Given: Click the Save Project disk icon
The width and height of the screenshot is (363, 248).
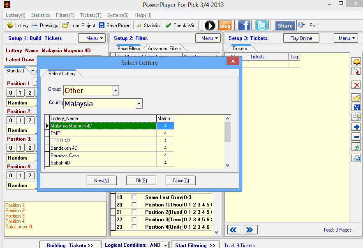Looking at the screenshot, I should click(x=102, y=25).
